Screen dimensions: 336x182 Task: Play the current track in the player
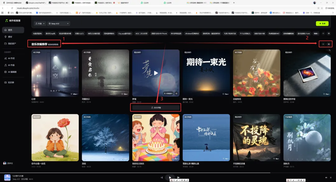(170, 177)
